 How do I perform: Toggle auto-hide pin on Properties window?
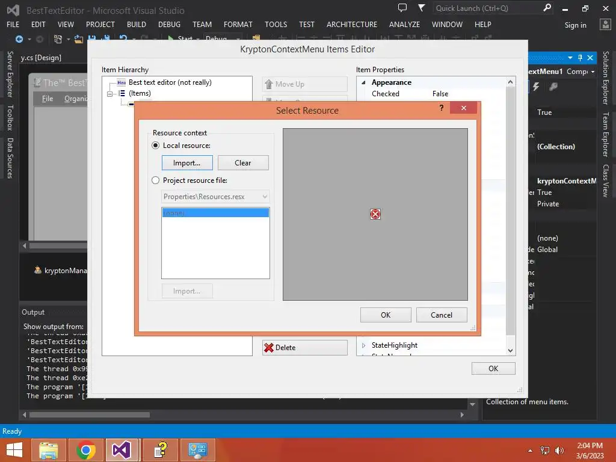(x=581, y=58)
